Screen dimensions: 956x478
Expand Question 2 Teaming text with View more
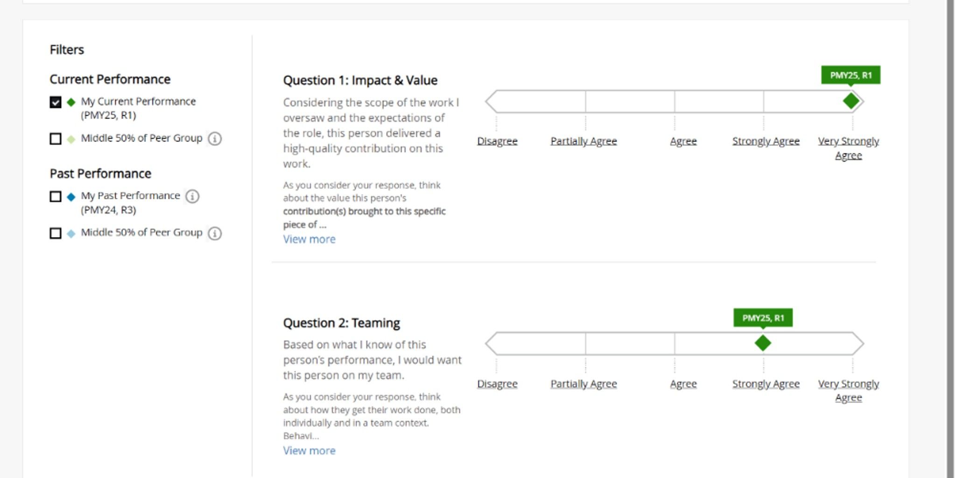(x=309, y=450)
